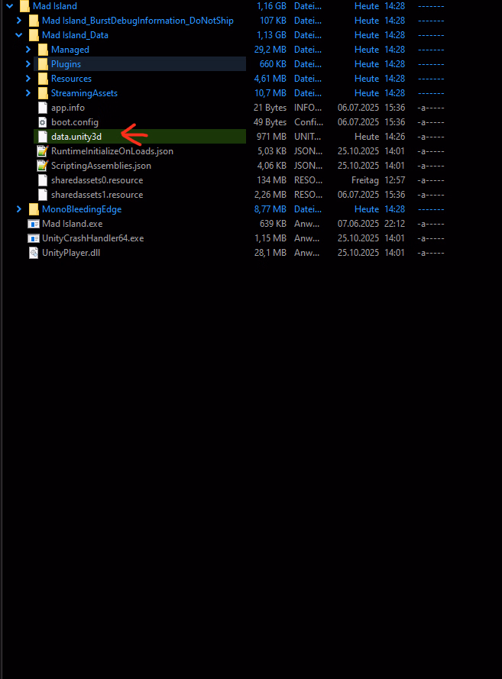The image size is (502, 679).
Task: Click the app.info file icon
Action: click(43, 108)
